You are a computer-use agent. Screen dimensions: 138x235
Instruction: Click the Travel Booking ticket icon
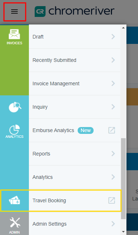coord(14,200)
